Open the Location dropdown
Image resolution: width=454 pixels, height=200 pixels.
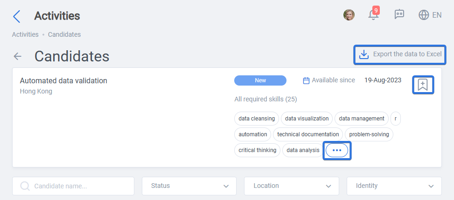pyautogui.click(x=291, y=186)
